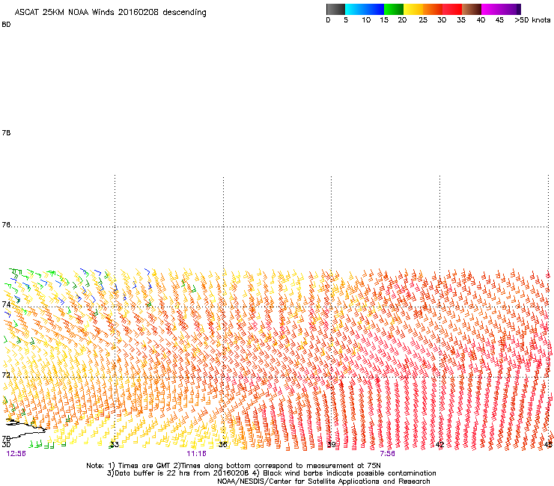Click the 12:58 swath time label
The height and width of the screenshot is (486, 554).
pos(16,454)
